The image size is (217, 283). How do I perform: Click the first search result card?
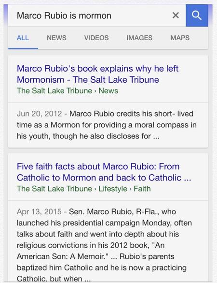pos(108,102)
